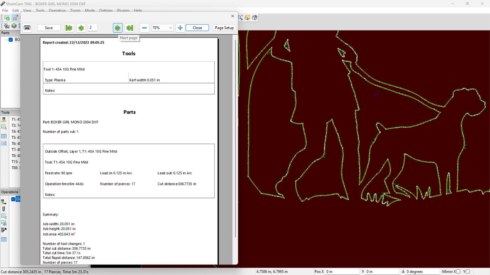Screen dimensions: 490x275
Task: Click cursor coordinates '4.7586 in, 6.7995 in'
Action: pyautogui.click(x=272, y=271)
